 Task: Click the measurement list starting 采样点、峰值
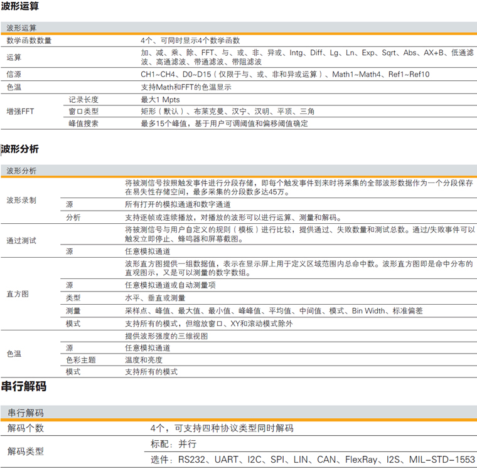(x=274, y=310)
